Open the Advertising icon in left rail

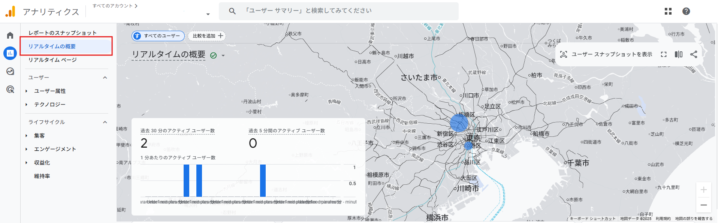pyautogui.click(x=10, y=89)
